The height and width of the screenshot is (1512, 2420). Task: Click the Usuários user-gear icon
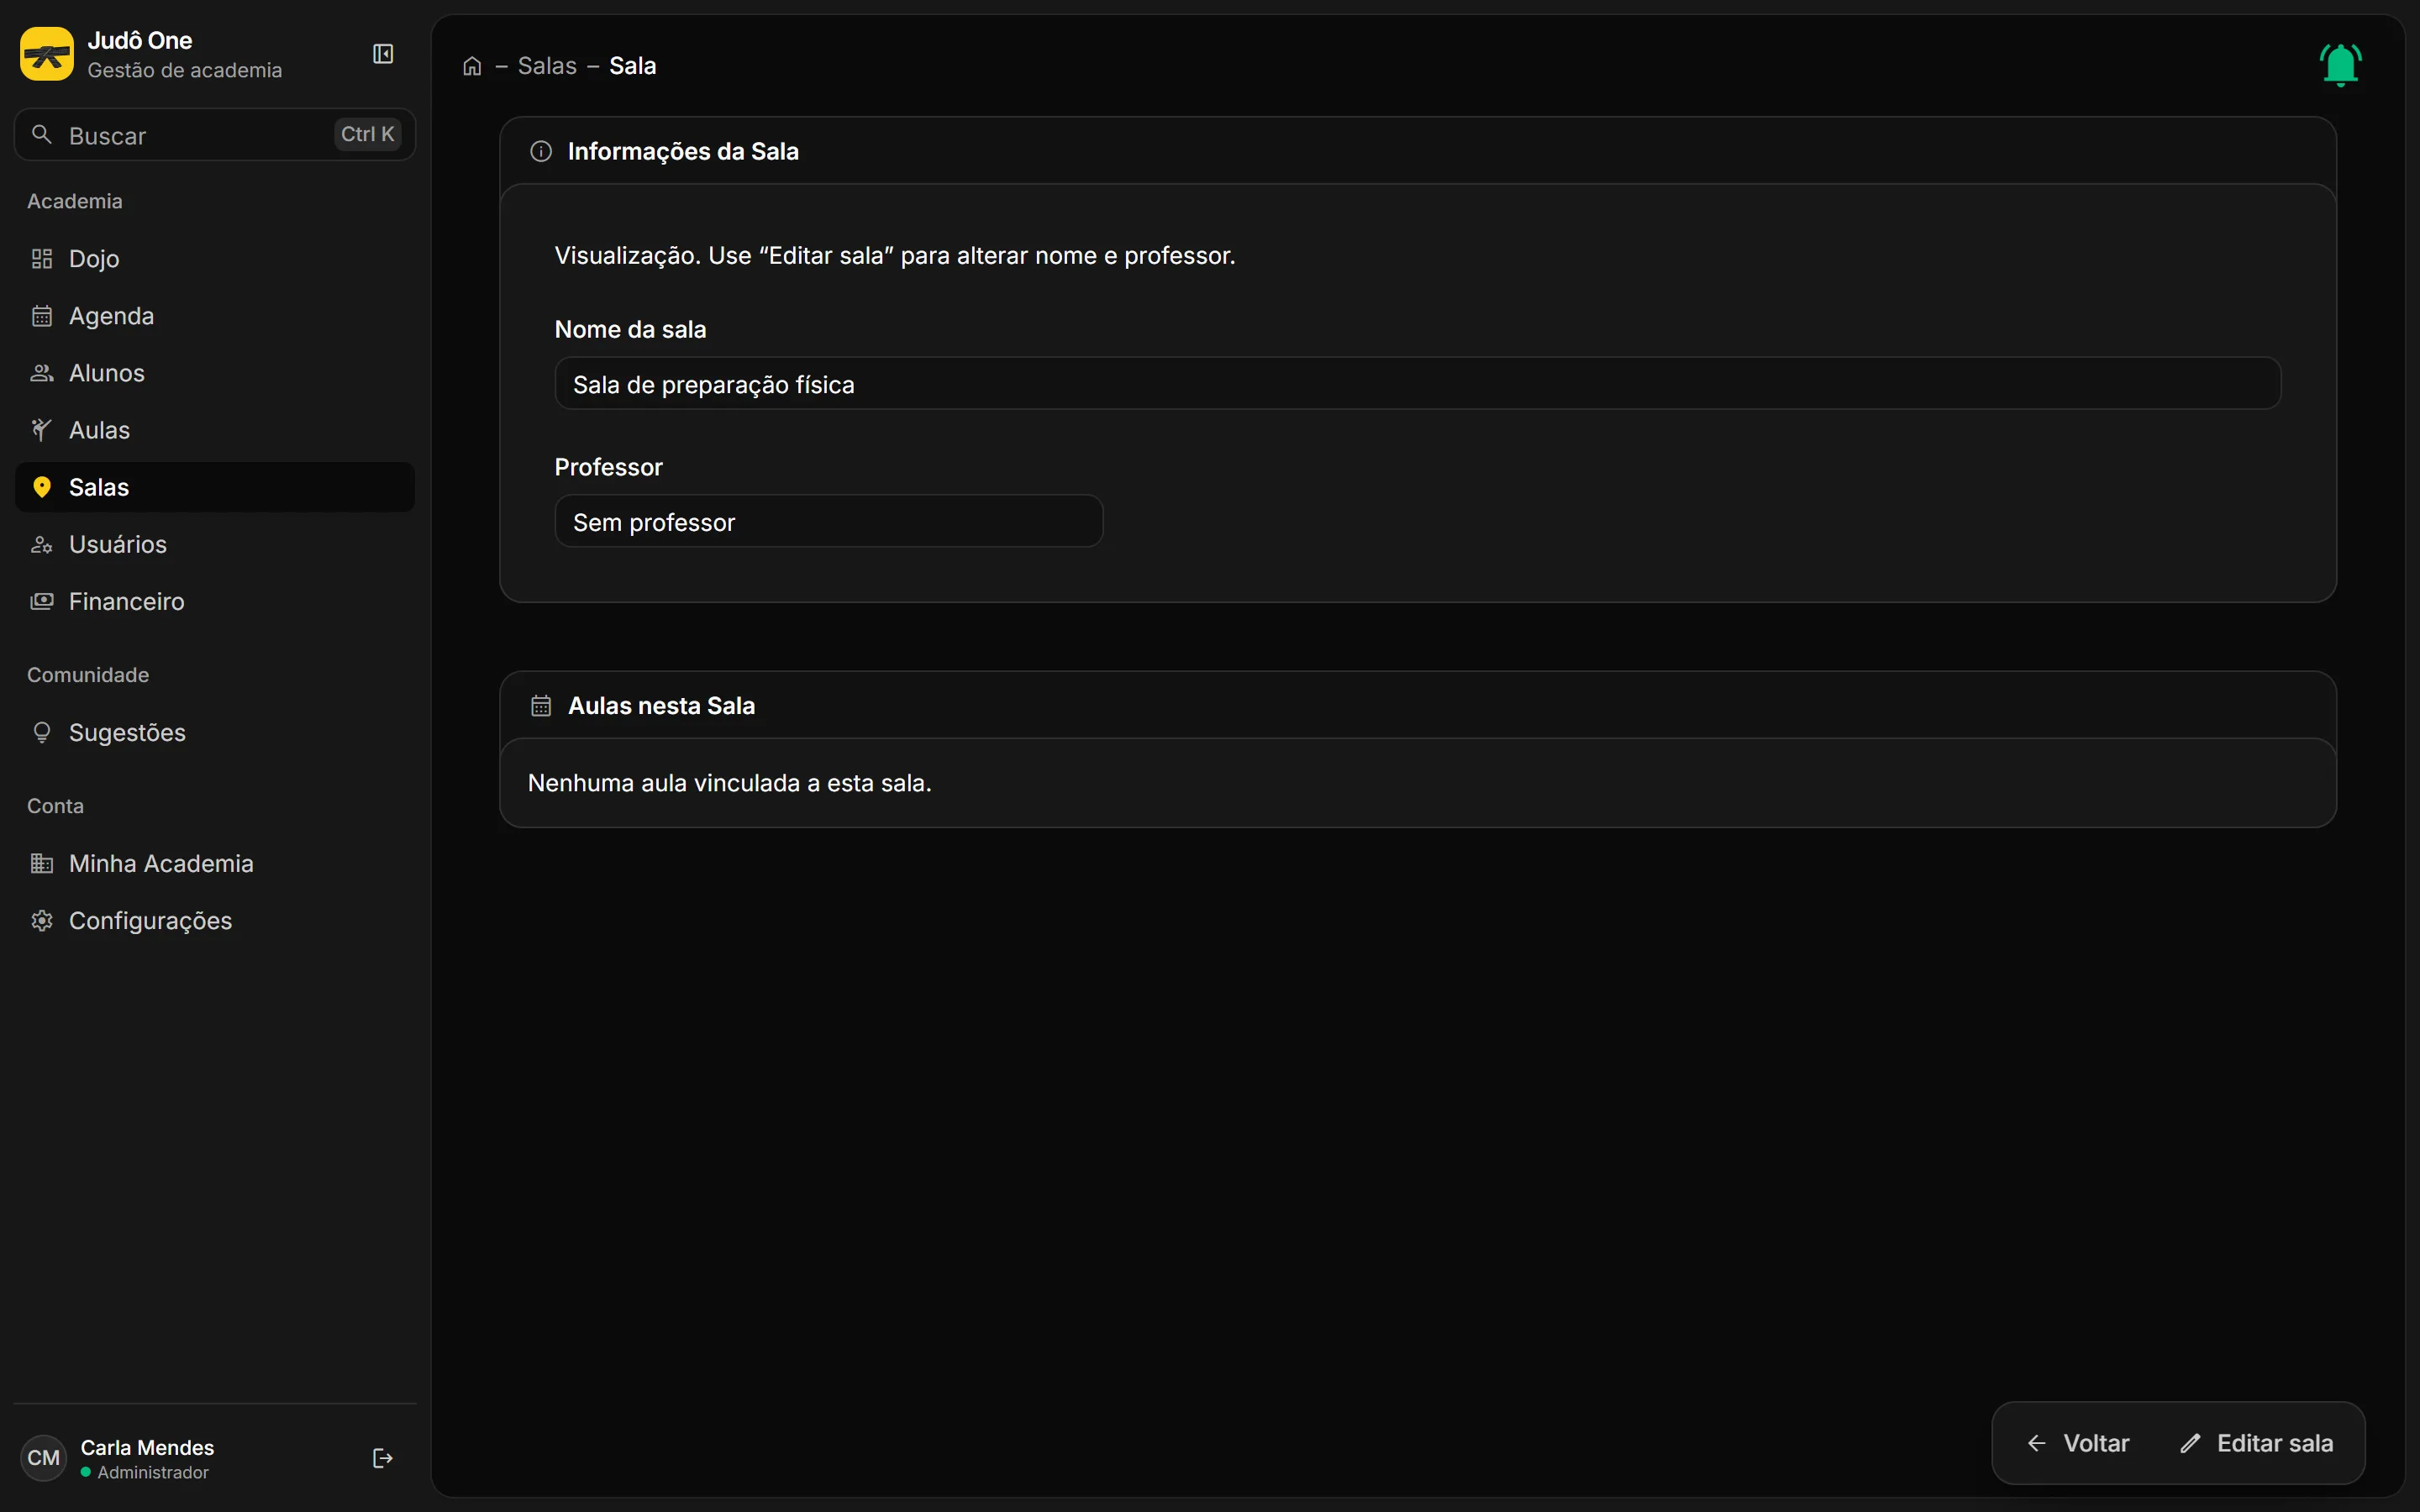coord(42,544)
